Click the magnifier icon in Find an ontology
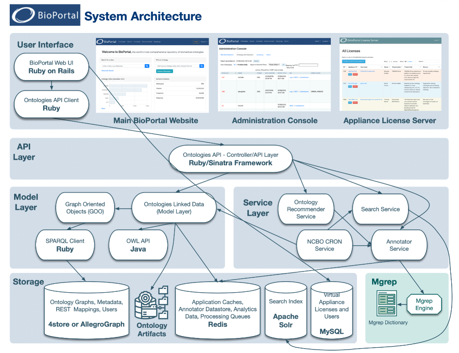Screen dimensions: 459x353 [202, 66]
